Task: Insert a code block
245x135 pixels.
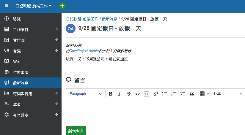Action: tap(147, 94)
